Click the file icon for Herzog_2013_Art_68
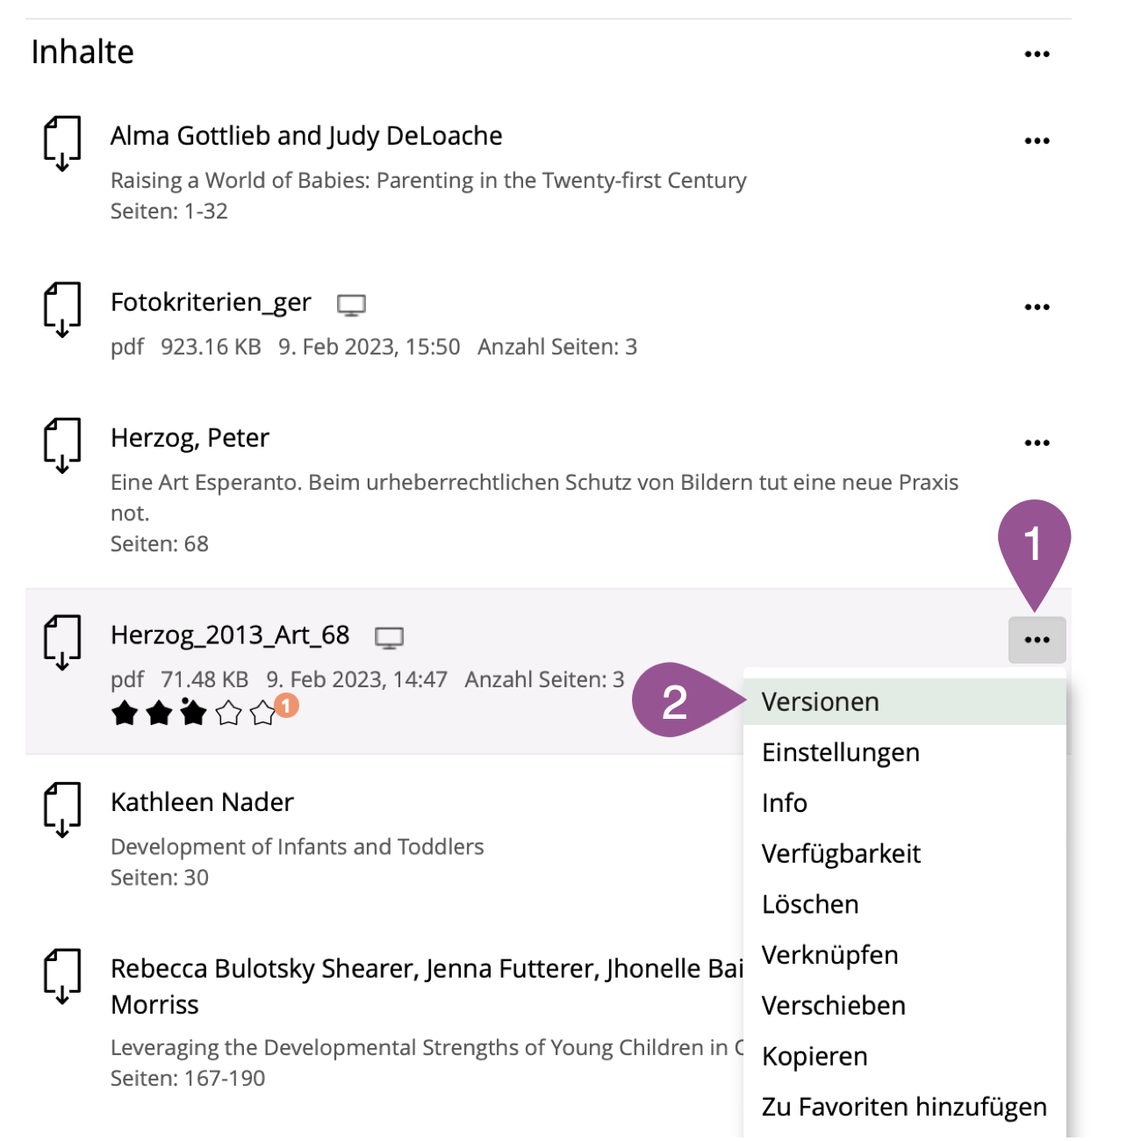 (x=62, y=642)
